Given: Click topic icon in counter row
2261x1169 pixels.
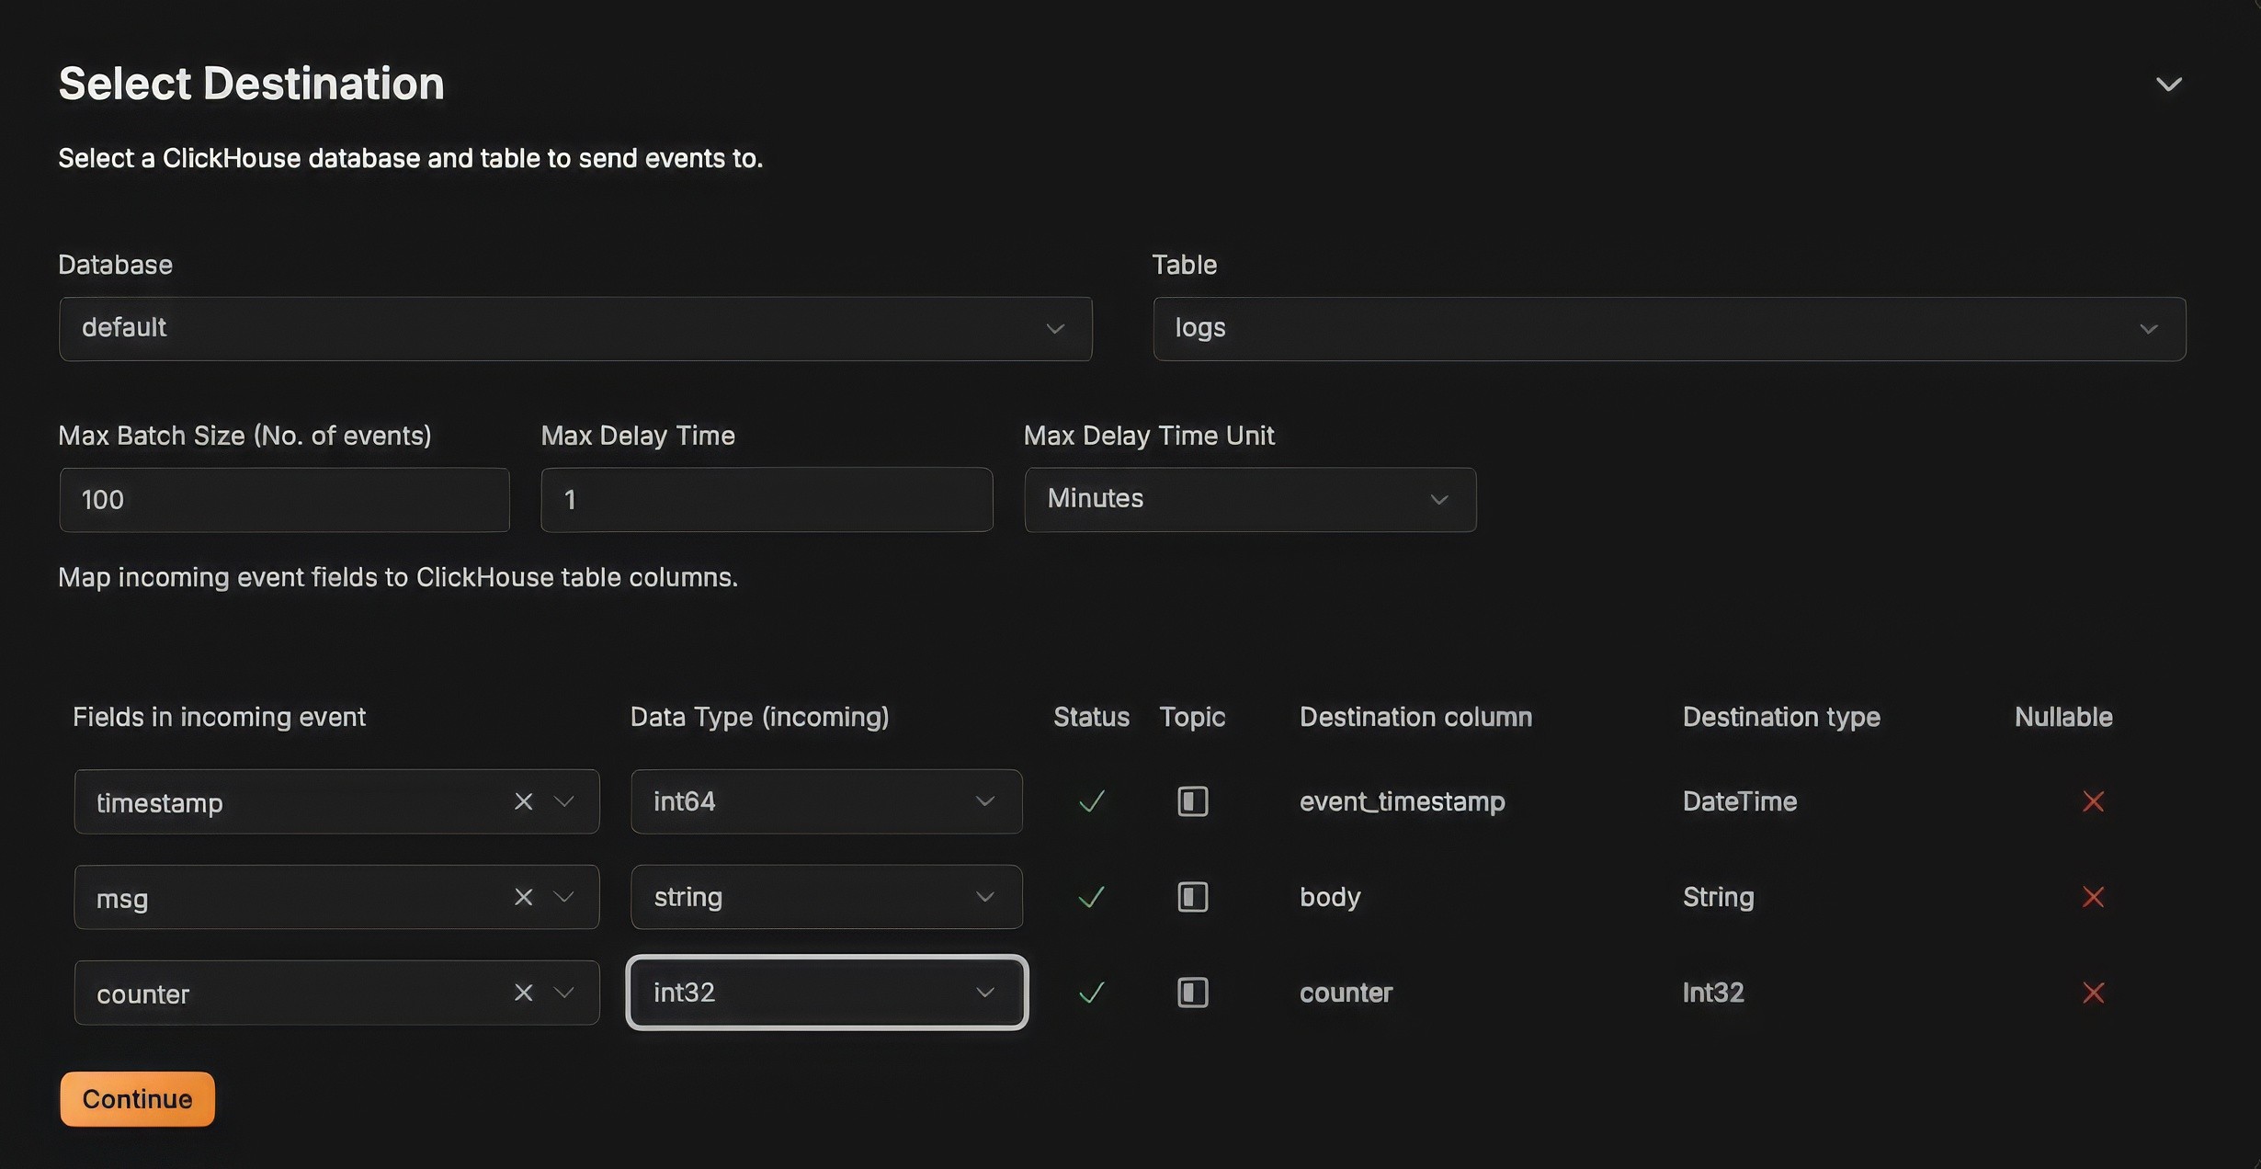Looking at the screenshot, I should [x=1192, y=993].
